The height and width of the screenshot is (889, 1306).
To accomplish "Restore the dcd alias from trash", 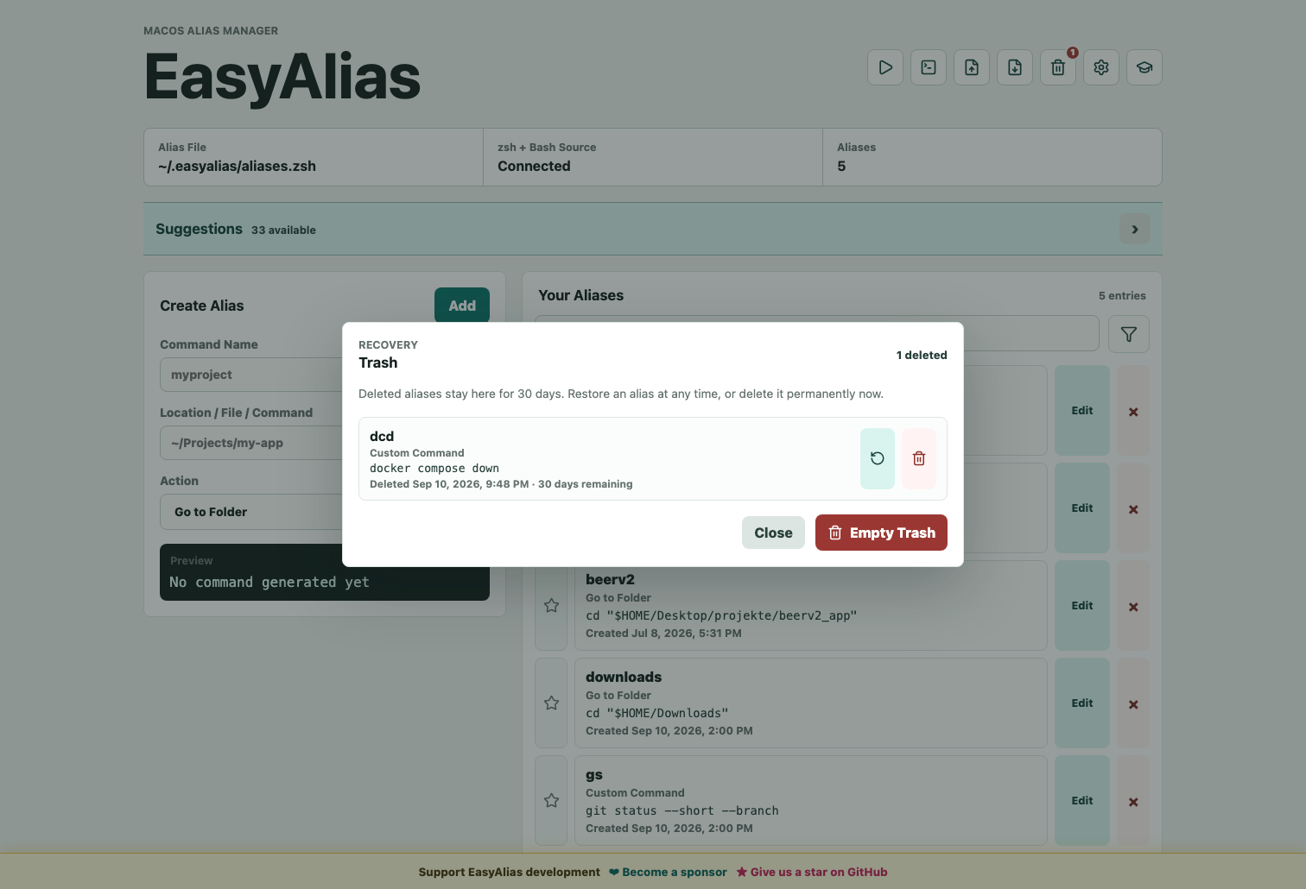I will coord(878,458).
